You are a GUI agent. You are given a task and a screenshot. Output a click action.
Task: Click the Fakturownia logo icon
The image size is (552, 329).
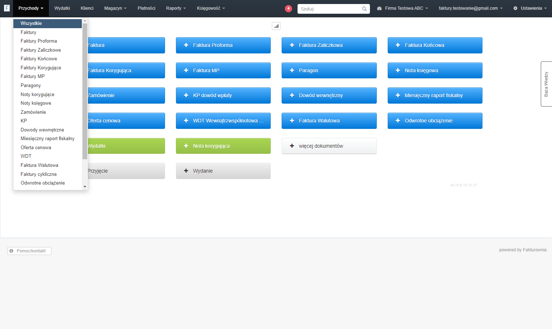[7, 8]
